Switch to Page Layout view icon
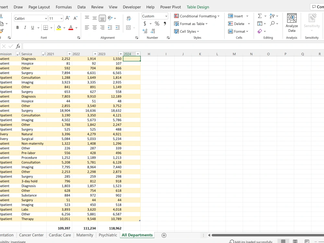Image resolution: width=324 pixels, height=243 pixels. 295,241
